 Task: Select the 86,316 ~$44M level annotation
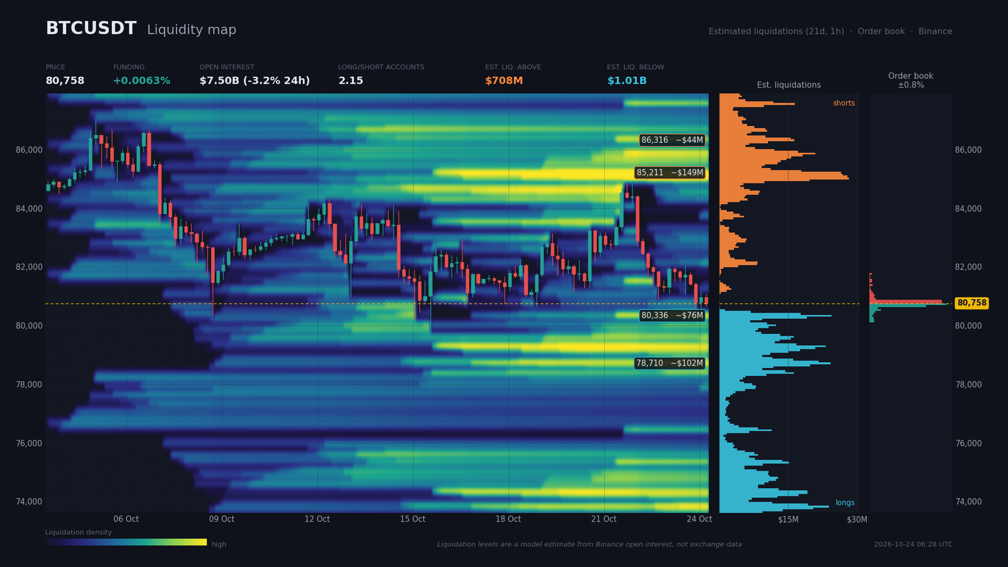tap(672, 140)
